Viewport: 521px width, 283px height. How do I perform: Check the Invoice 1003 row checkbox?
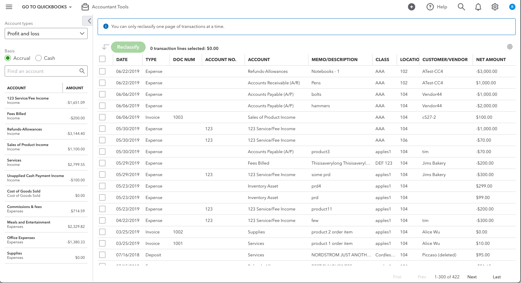tap(102, 117)
